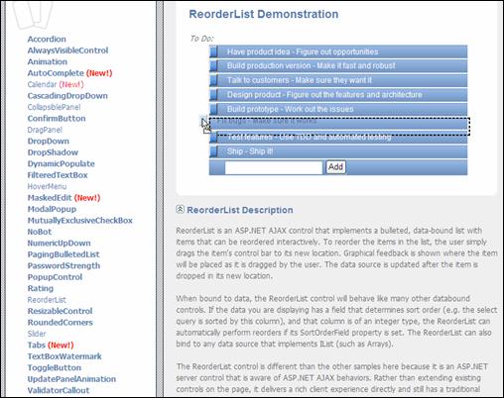Open the CascadingDropDown sample
Viewport: 504px width, 398px height.
[67, 96]
